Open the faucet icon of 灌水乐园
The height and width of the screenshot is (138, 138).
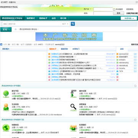(x=74, y=94)
